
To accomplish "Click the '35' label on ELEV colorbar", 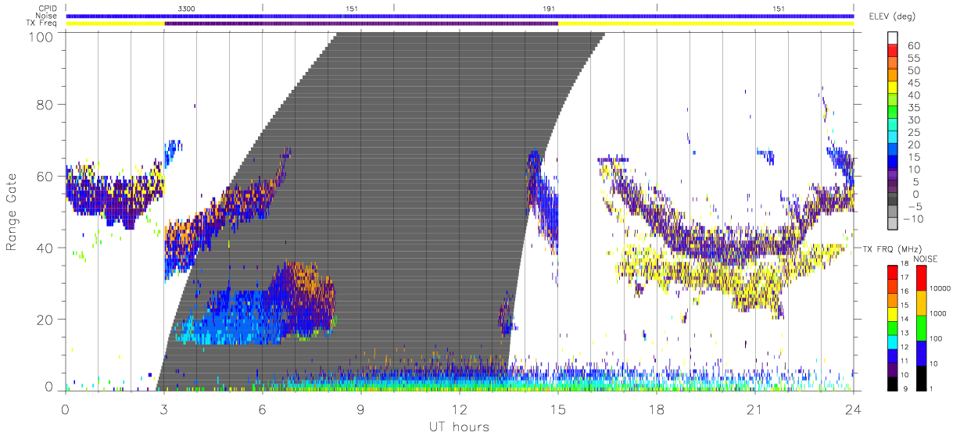I will (913, 109).
